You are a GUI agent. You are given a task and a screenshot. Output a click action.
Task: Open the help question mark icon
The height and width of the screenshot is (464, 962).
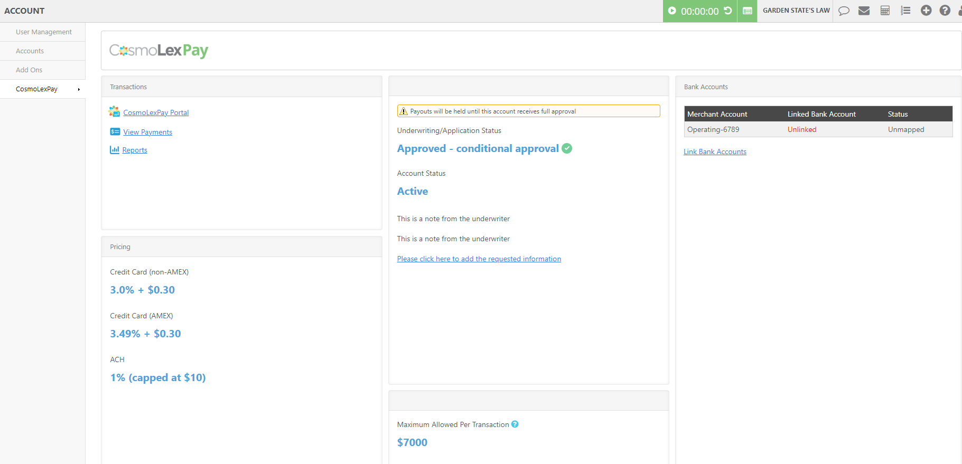[x=945, y=11]
